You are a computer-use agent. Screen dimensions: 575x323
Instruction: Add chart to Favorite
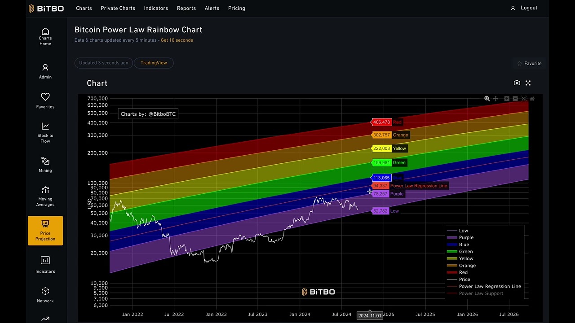tap(529, 63)
